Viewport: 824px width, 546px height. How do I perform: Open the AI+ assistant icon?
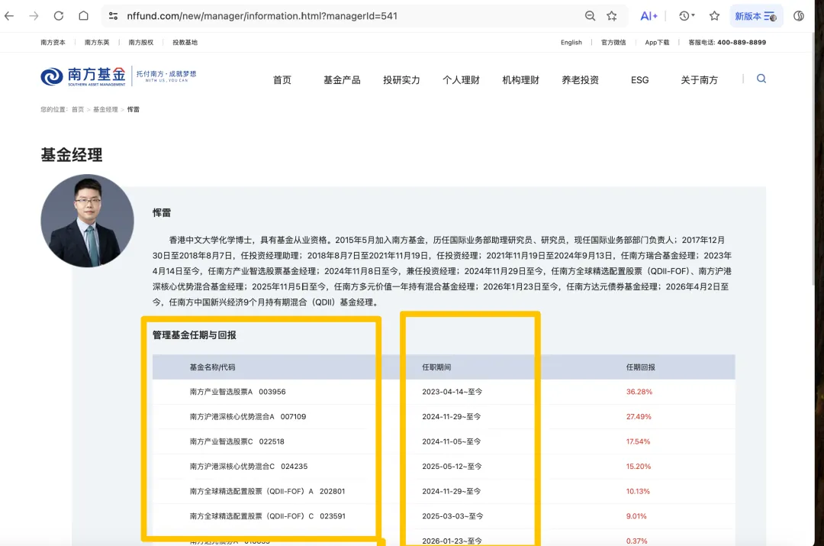649,16
